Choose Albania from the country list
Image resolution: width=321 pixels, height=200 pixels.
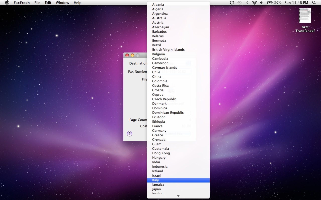[178, 4]
